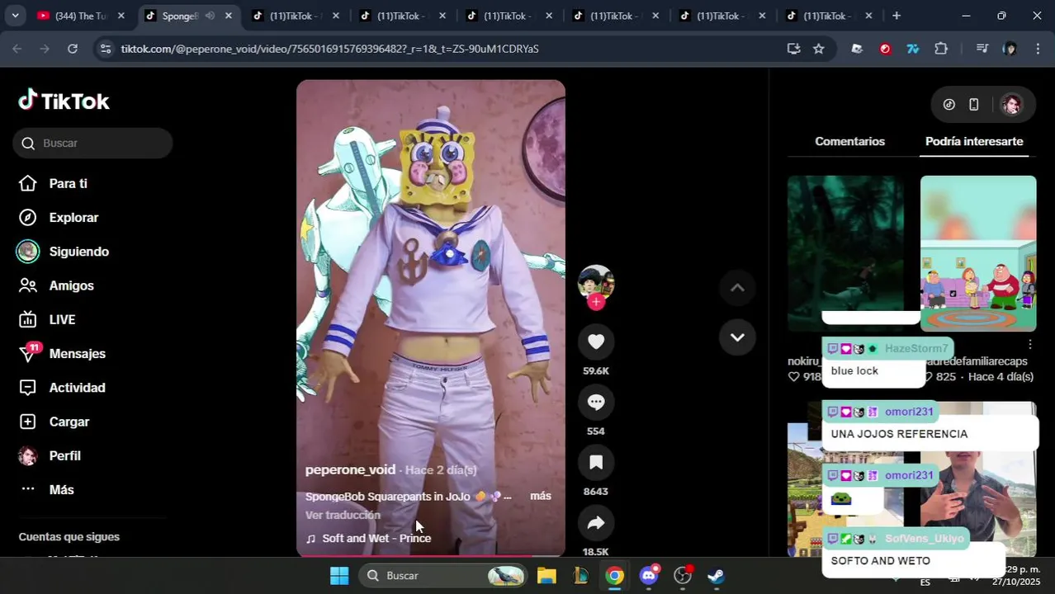
Task: Open Mensajes inbox
Action: [x=77, y=354]
